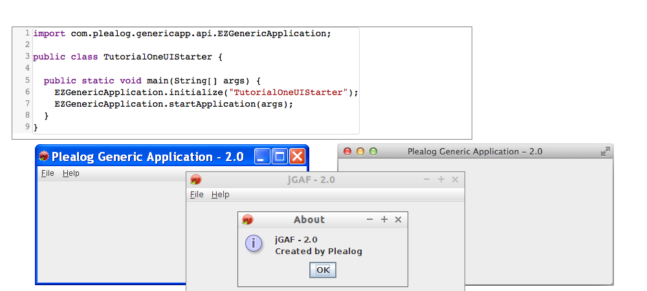
Task: Close the jGAF - 2.0 window
Action: (x=455, y=179)
